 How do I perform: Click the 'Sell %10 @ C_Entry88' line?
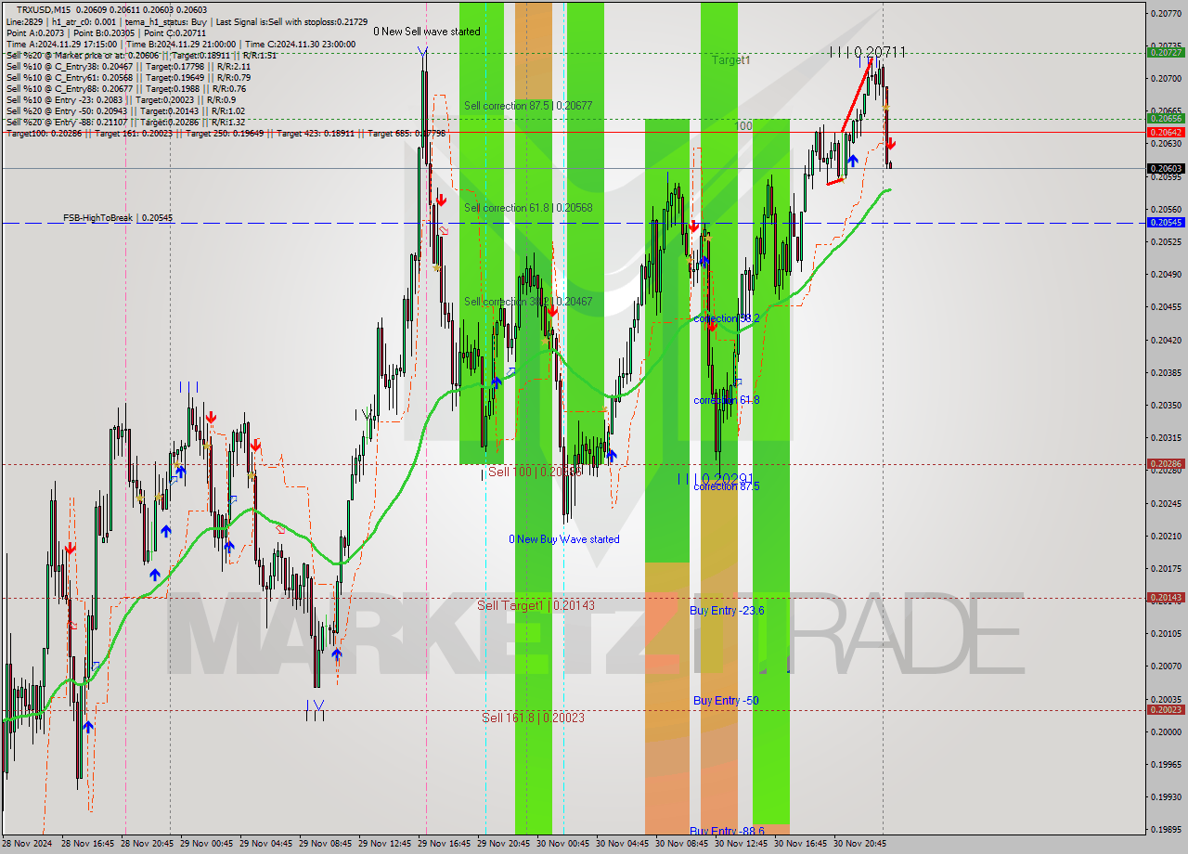pyautogui.click(x=126, y=88)
